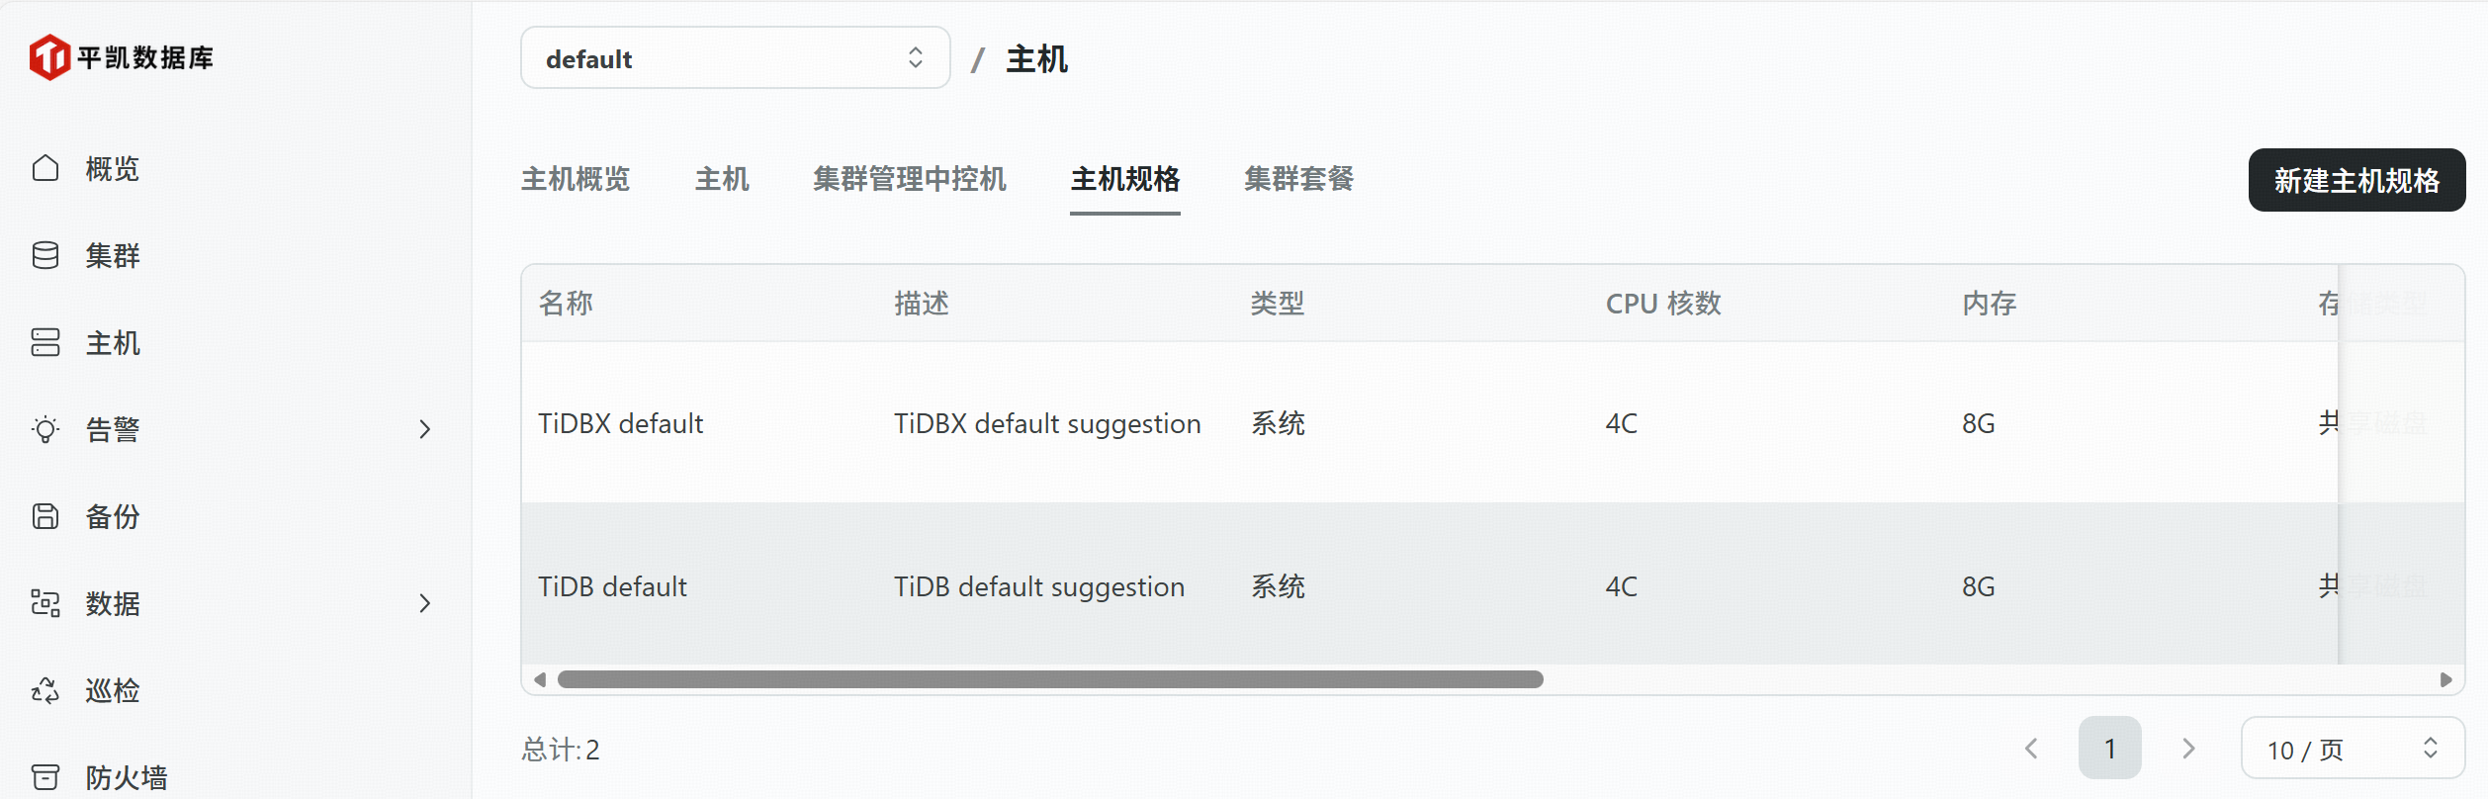Click the table's horizontal scrollbar thumb
2488x799 pixels.
click(1049, 679)
